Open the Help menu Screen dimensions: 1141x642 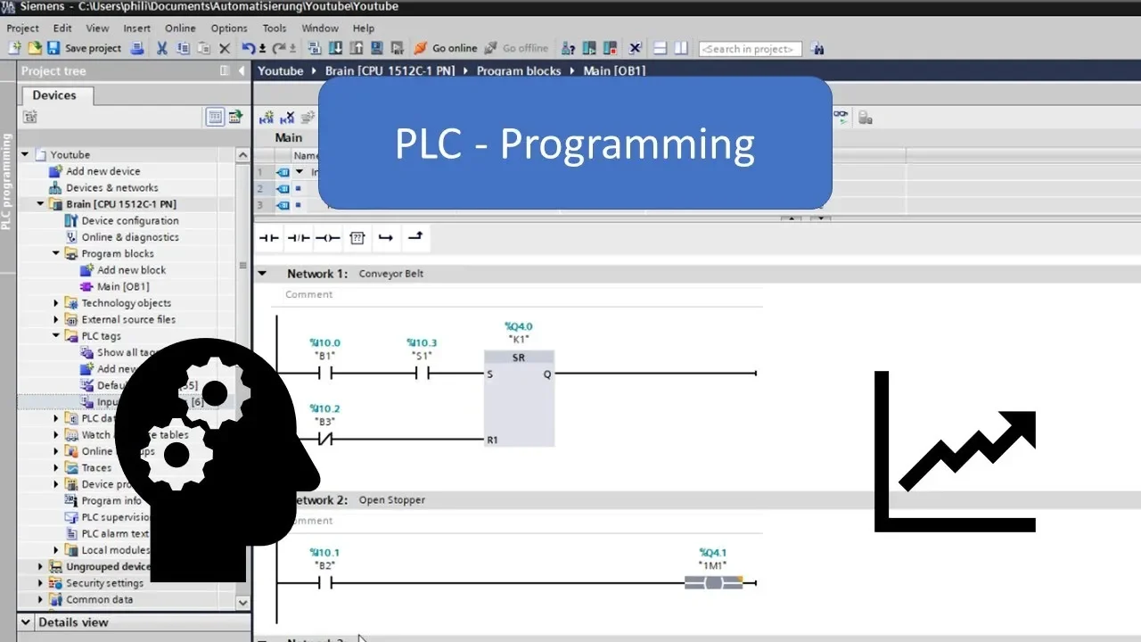coord(364,28)
